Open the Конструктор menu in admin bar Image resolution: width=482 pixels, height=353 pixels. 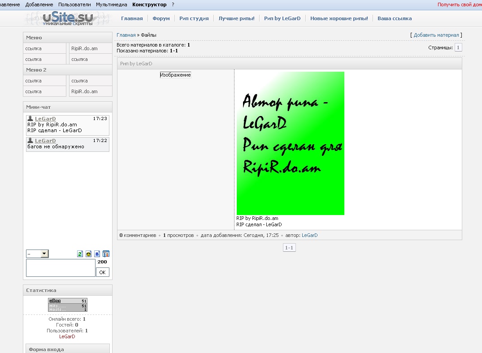(x=149, y=4)
